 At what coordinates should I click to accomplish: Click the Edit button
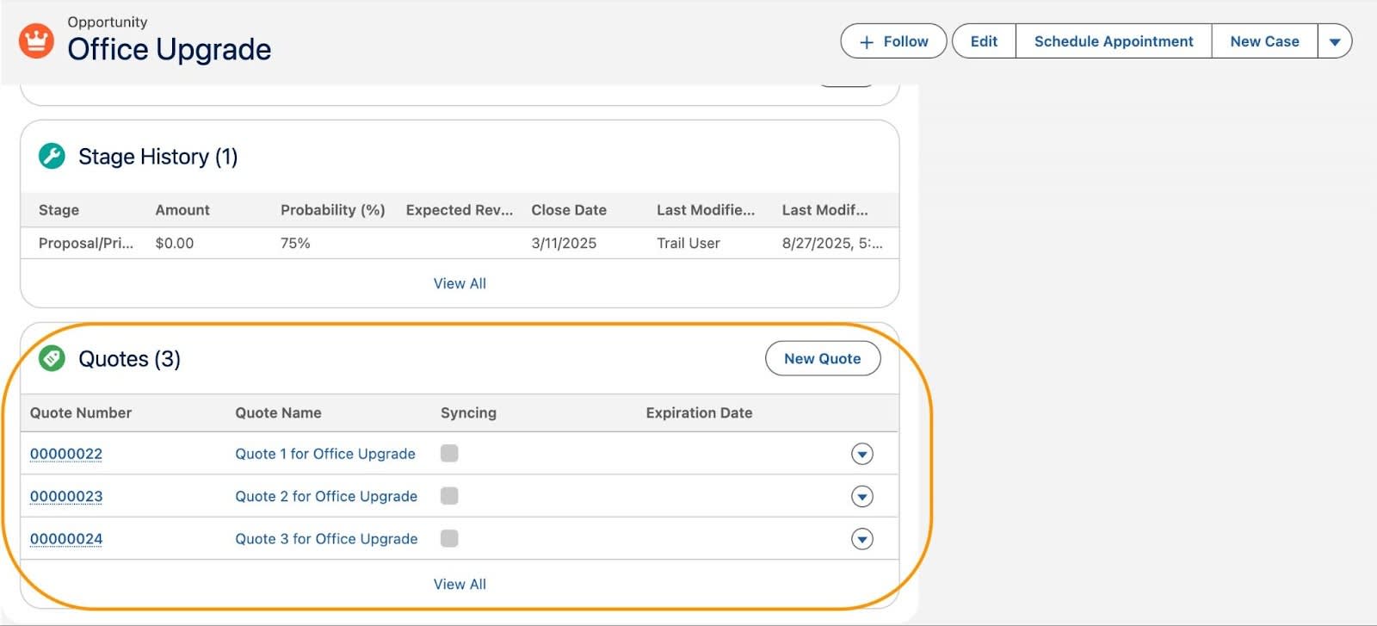tap(984, 41)
